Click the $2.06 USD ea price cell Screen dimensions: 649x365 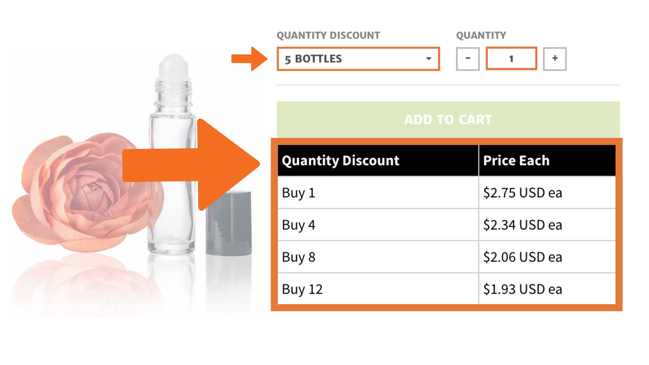547,257
